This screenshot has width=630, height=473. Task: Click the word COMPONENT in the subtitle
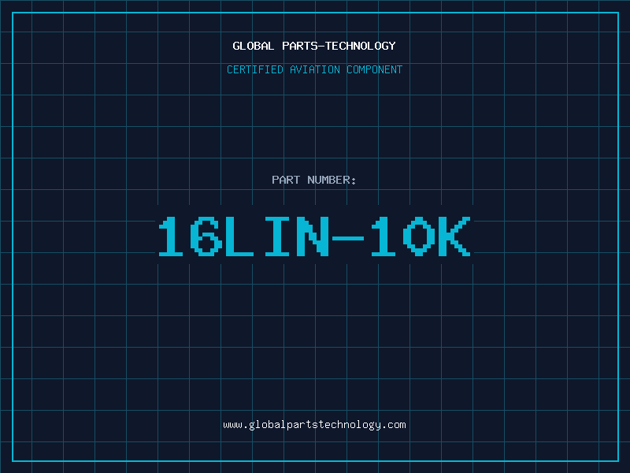click(374, 69)
